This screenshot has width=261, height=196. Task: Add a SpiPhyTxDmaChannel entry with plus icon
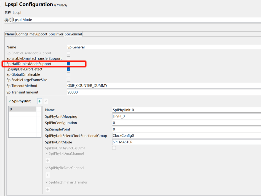click(x=48, y=161)
